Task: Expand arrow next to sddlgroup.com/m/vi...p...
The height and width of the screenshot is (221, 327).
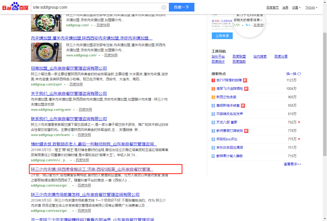Action: click(x=71, y=160)
